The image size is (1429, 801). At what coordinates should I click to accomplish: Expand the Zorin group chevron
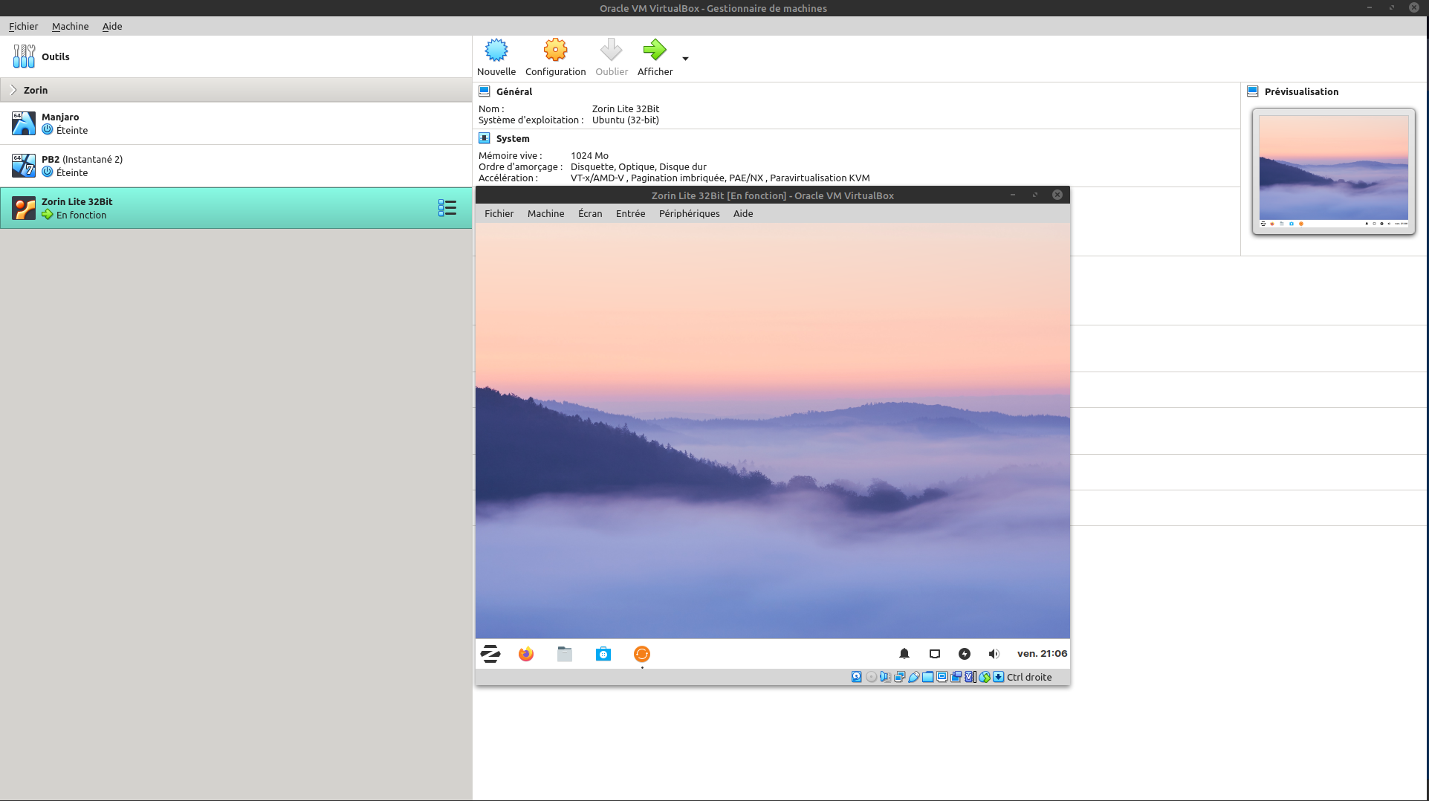pyautogui.click(x=13, y=90)
